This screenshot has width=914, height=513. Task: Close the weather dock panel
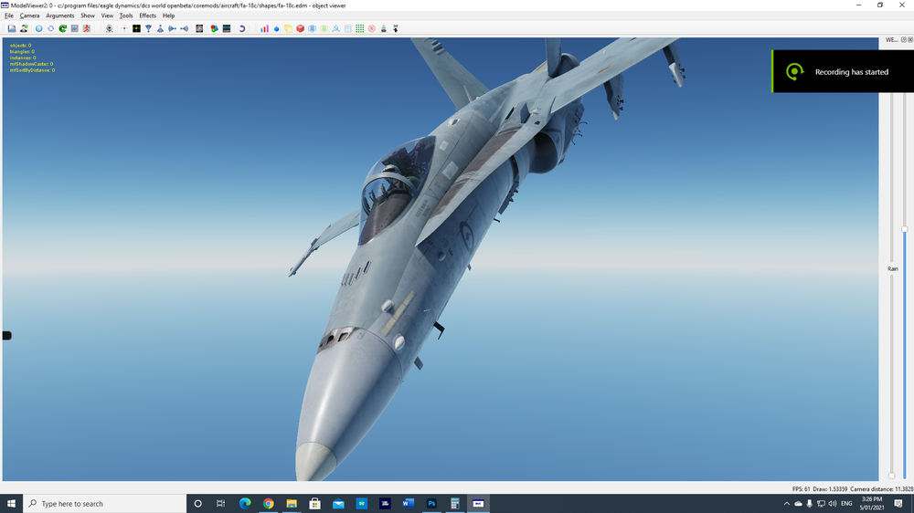(x=910, y=39)
